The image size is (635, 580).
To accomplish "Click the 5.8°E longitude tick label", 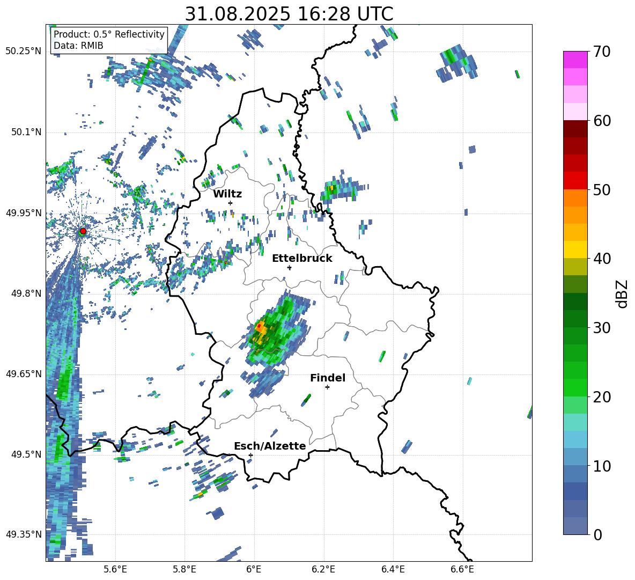I will tap(184, 569).
